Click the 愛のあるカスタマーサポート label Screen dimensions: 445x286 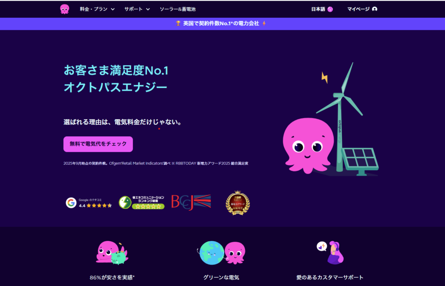pos(330,277)
